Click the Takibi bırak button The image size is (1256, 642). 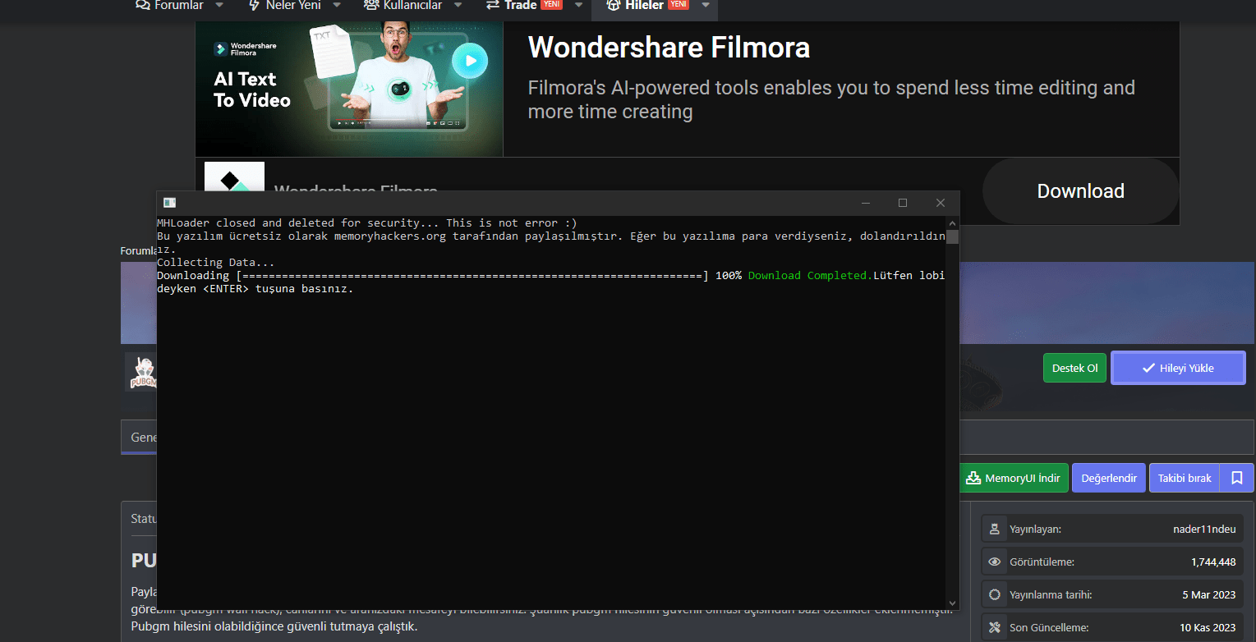(1185, 478)
